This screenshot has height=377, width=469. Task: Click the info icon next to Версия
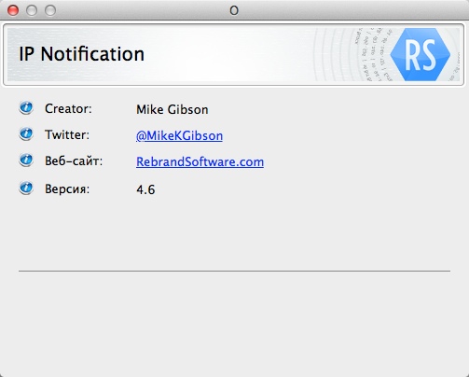point(26,188)
